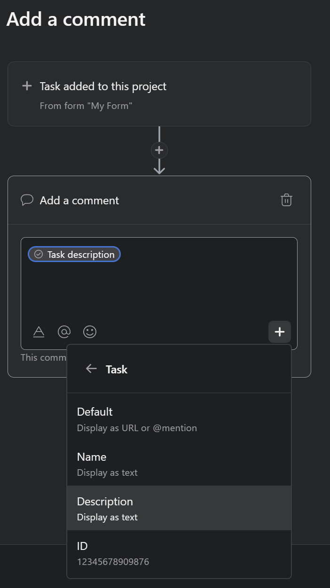The image size is (330, 588).
Task: Choose the ID field showing 12345678909876
Action: pyautogui.click(x=179, y=553)
